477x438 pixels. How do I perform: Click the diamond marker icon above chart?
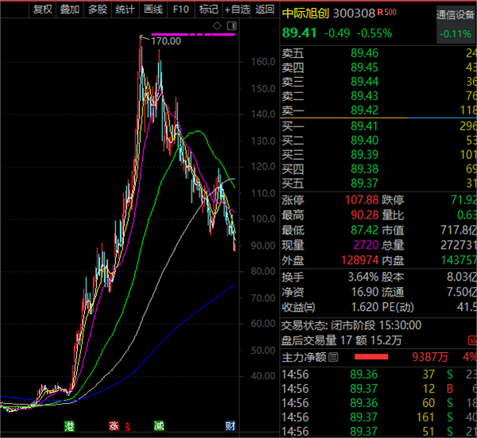(215, 26)
